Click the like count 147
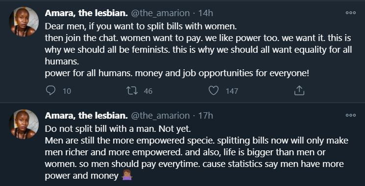Image resolution: width=365 pixels, height=186 pixels. (x=232, y=91)
